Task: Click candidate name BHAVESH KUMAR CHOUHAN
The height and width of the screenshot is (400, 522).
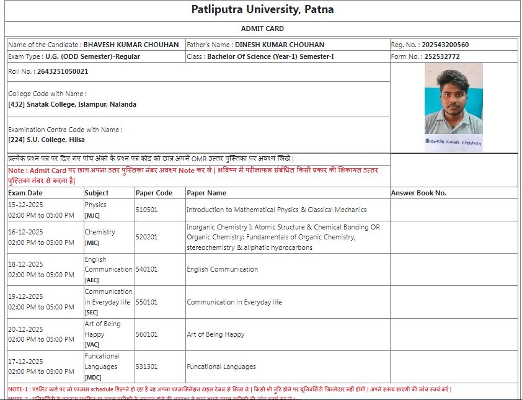Action: click(x=131, y=45)
